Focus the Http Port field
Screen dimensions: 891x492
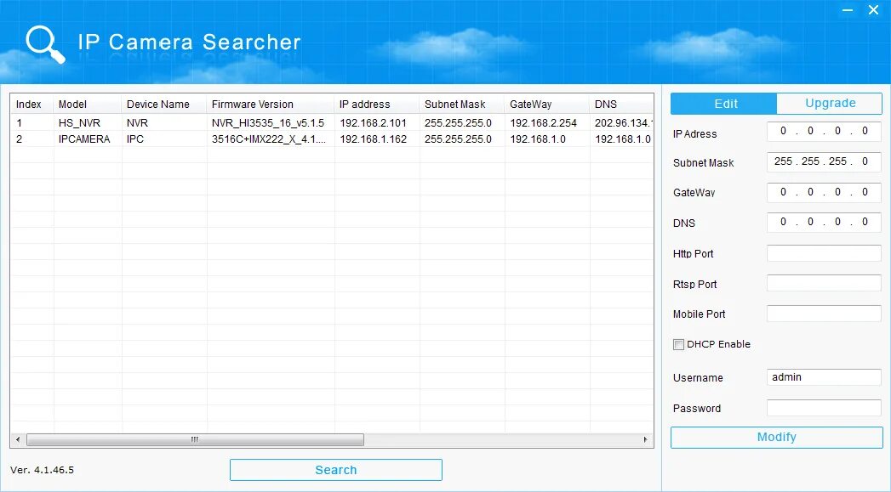click(824, 253)
